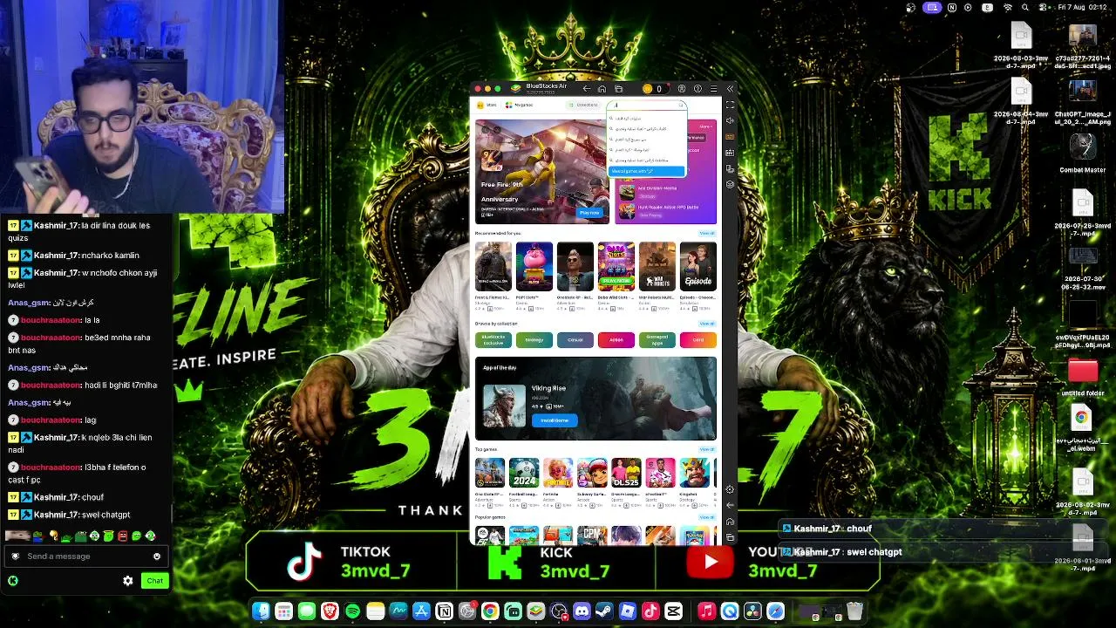Launch Steam from the Dock
This screenshot has width=1116, height=628.
pos(604,611)
